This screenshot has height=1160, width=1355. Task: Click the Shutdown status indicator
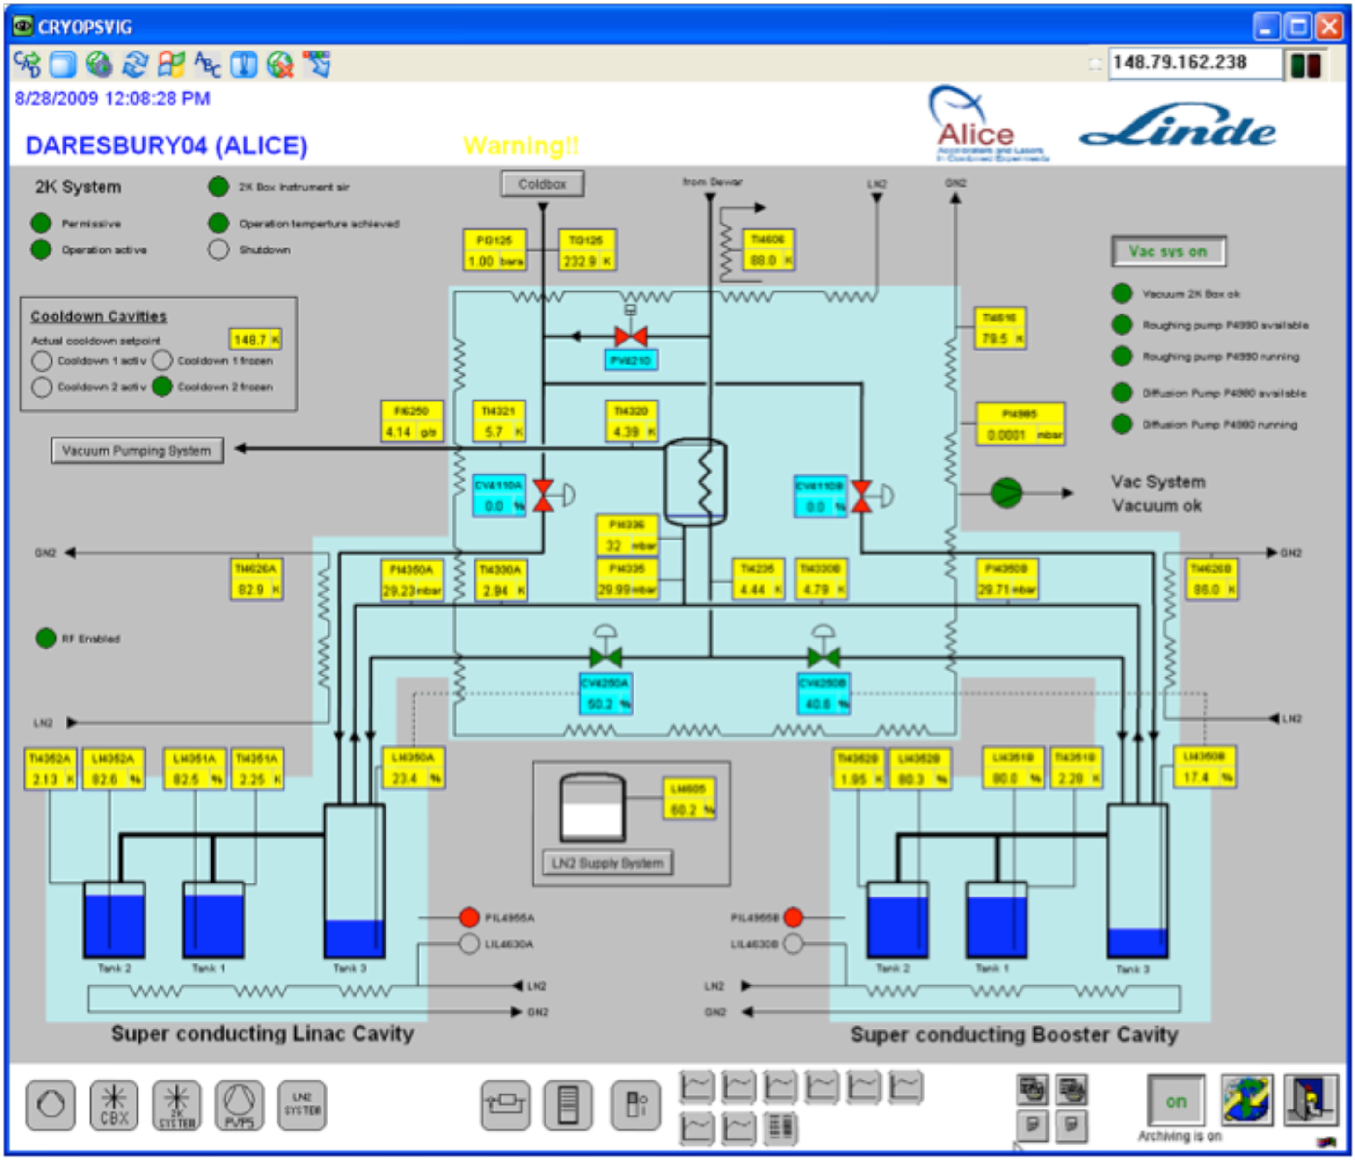coord(219,250)
